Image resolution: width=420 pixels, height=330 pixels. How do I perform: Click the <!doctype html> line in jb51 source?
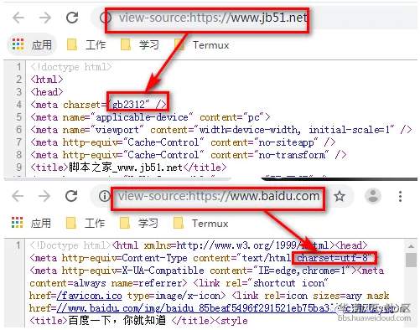[71, 67]
